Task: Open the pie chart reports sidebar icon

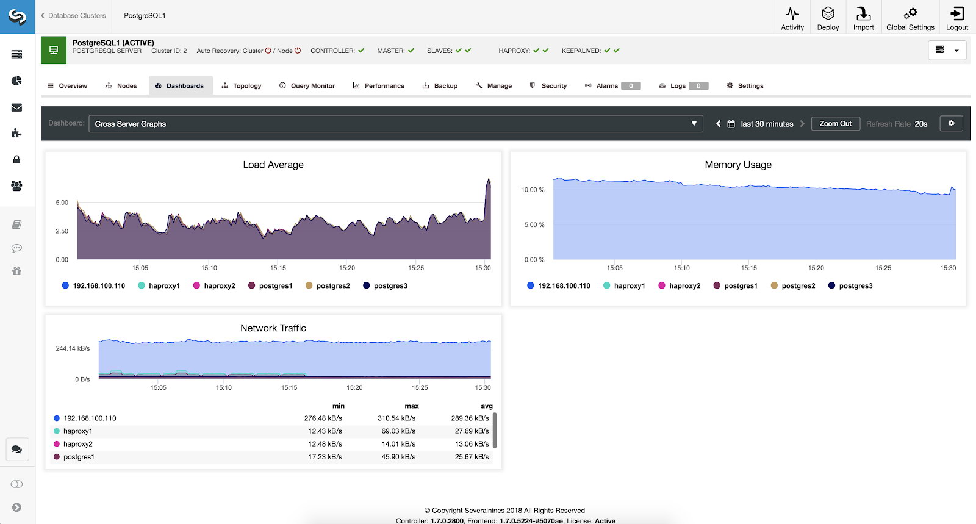Action: point(17,81)
